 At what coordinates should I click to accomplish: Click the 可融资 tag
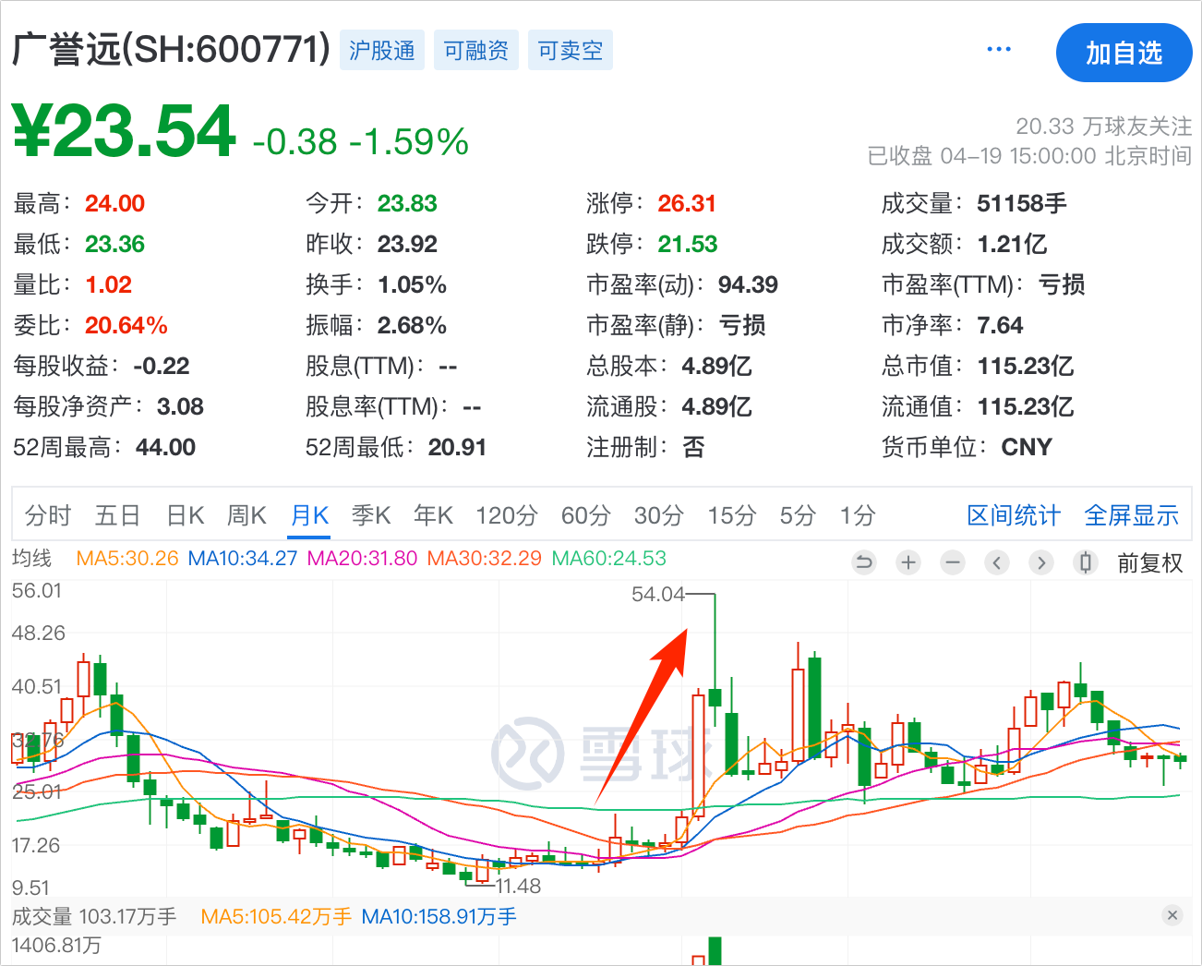coord(475,51)
